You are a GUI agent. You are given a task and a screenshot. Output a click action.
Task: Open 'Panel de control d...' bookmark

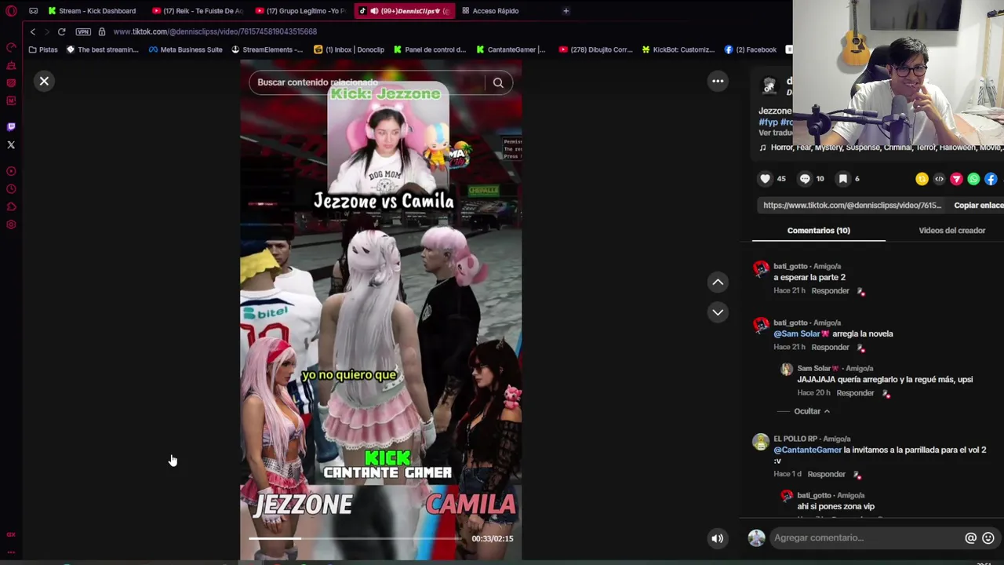point(430,49)
